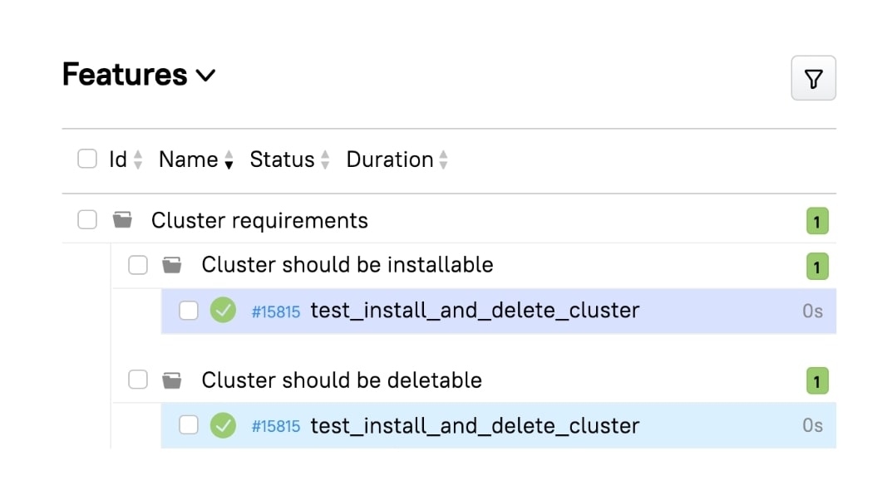
Task: Click the Id column sort arrows
Action: point(138,159)
